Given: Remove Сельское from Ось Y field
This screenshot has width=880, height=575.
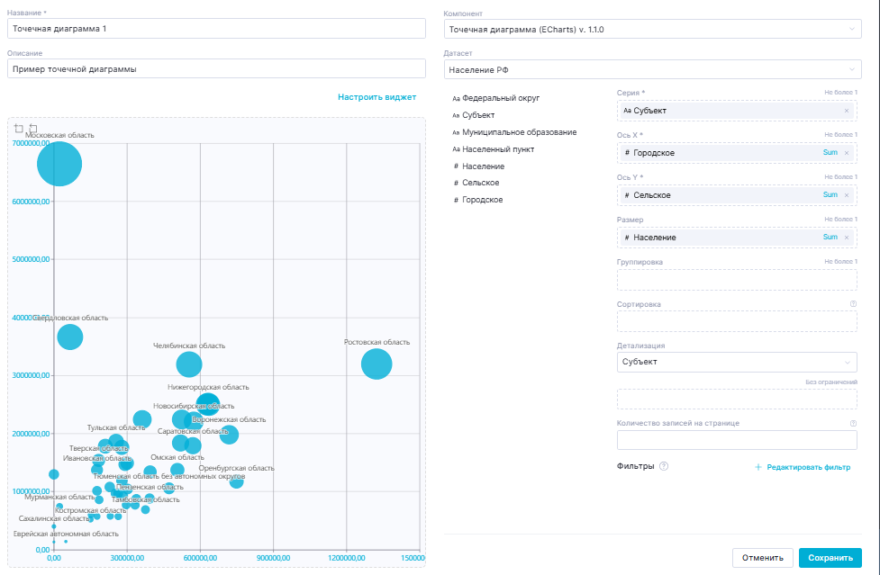Looking at the screenshot, I should click(x=847, y=195).
